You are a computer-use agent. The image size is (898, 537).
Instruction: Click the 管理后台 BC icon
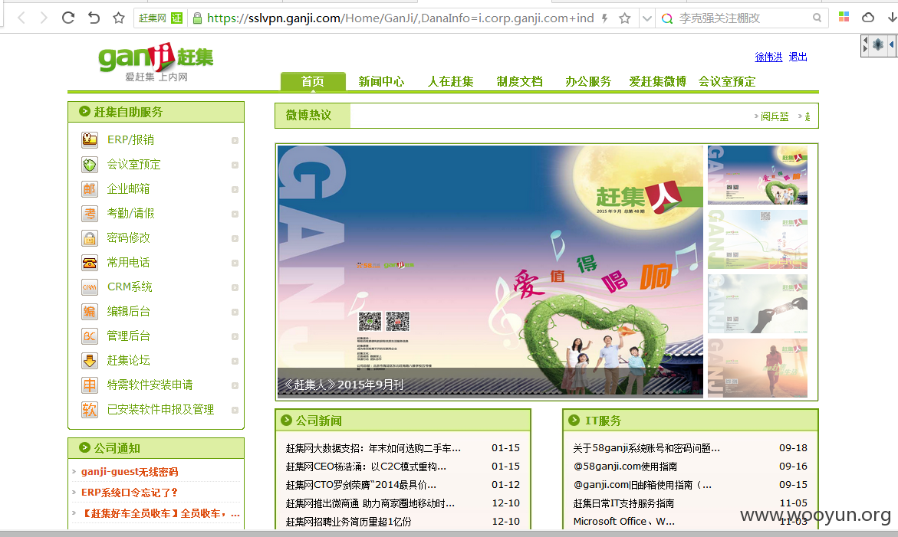point(90,336)
